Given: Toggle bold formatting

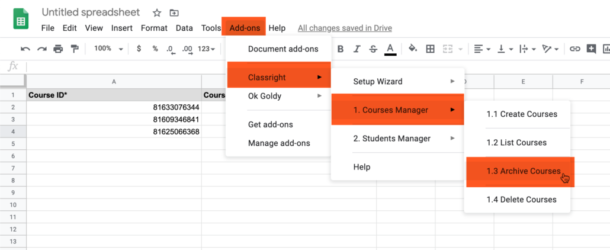Looking at the screenshot, I should [341, 49].
